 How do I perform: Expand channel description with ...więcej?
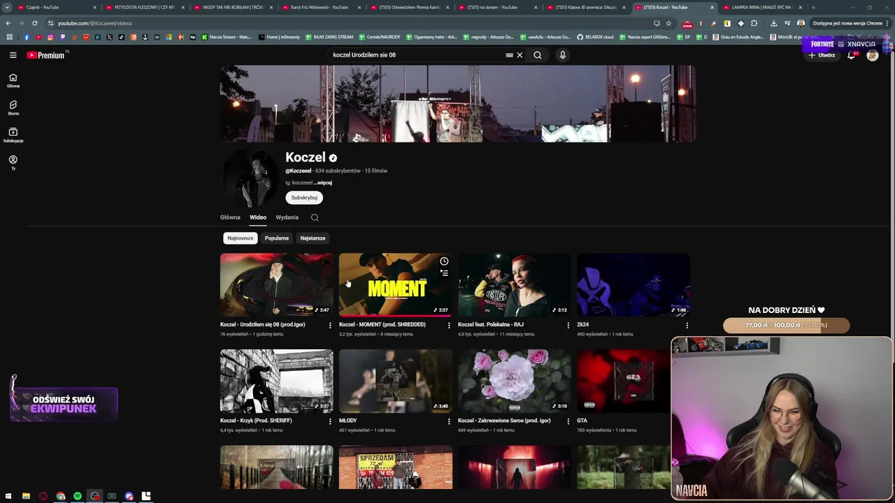(x=323, y=183)
